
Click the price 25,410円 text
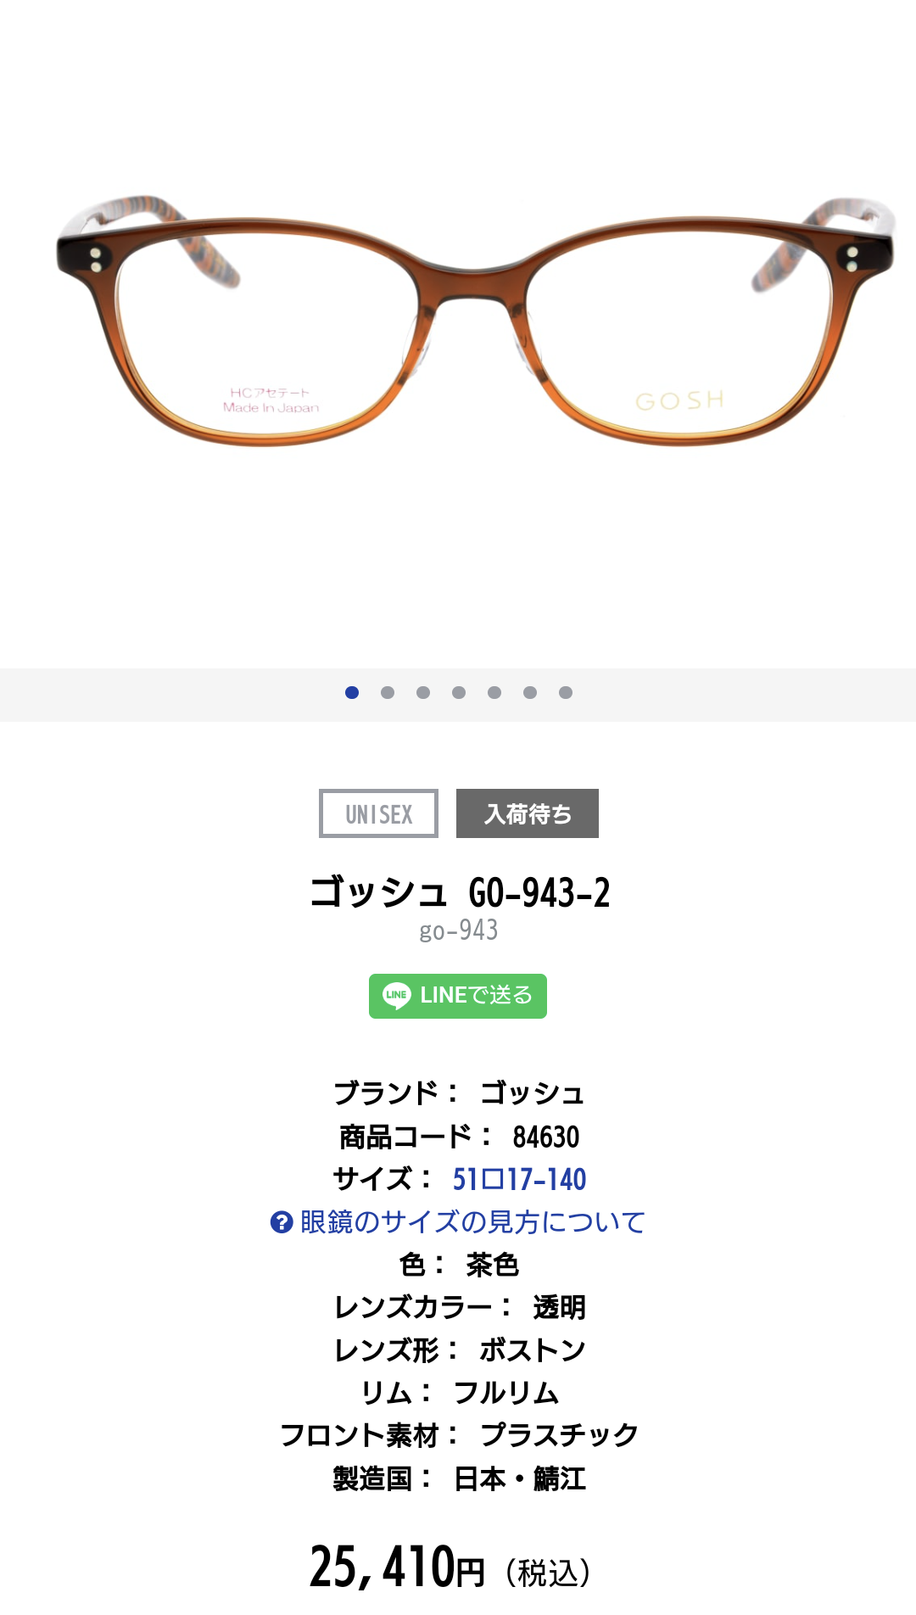[397, 1566]
